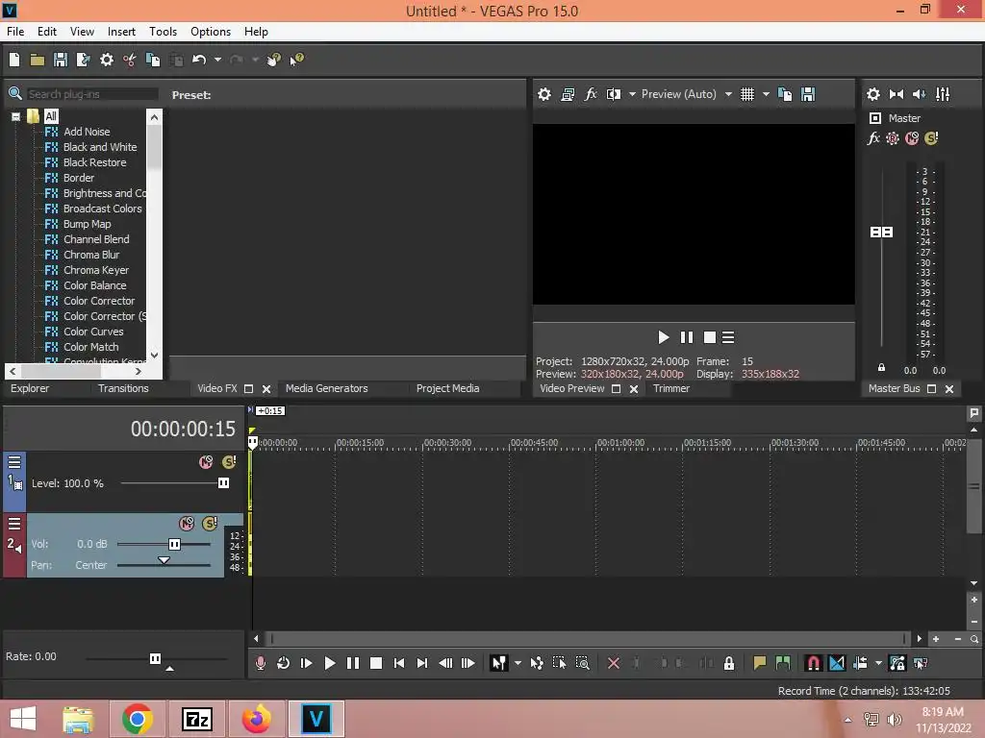This screenshot has width=985, height=738.
Task: Solo audio track 2
Action: (x=210, y=524)
